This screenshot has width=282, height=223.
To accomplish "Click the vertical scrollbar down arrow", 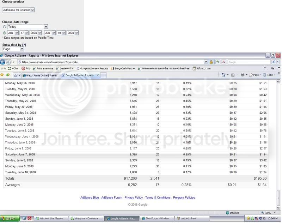I will tap(278, 208).
